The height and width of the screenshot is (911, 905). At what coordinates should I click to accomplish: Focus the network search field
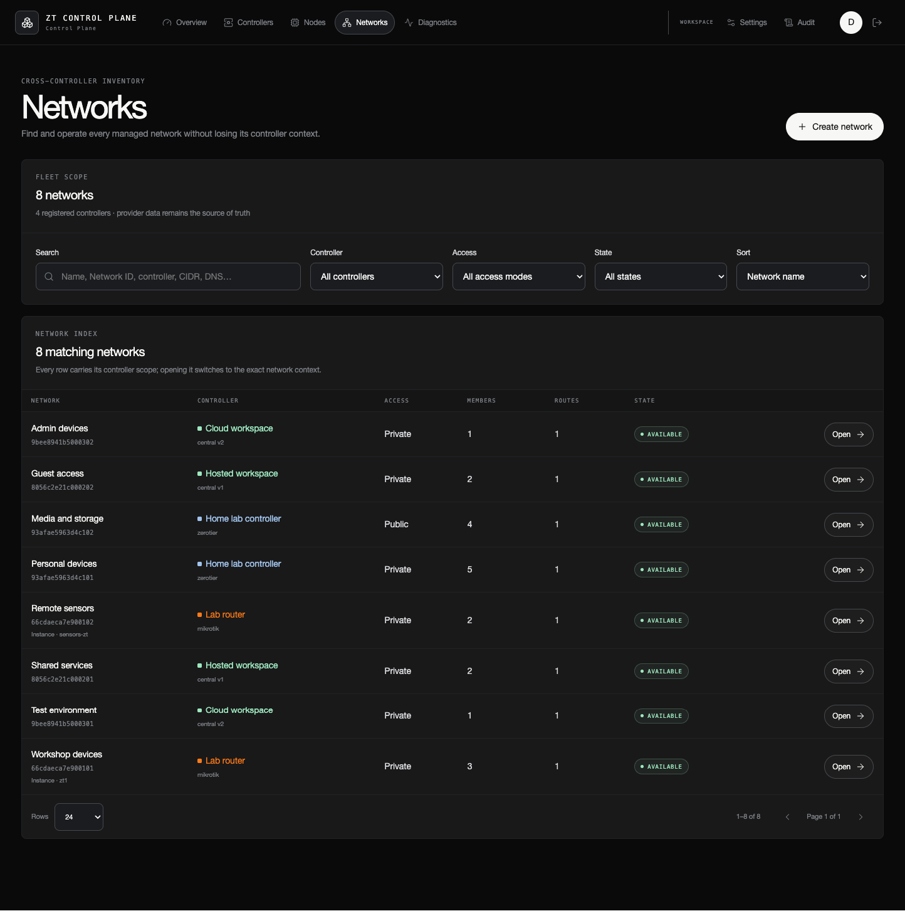point(168,276)
